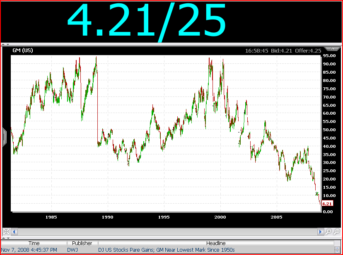Click the up splitter arrow above GM chart
343x255 pixels.
pos(3,44)
